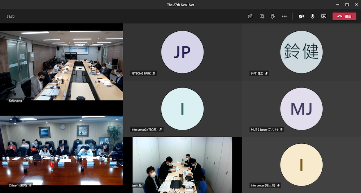This screenshot has height=193, width=361.
Task: Select the China-1 conference room video
Action: [x=61, y=151]
